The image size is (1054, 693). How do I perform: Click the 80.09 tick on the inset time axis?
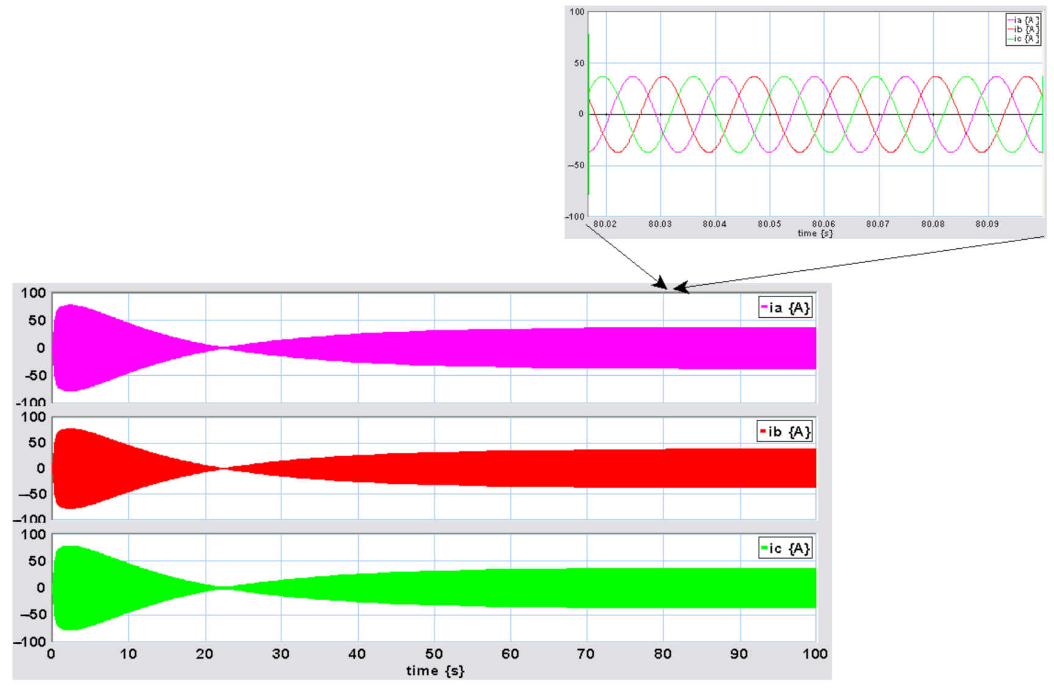coord(987,224)
